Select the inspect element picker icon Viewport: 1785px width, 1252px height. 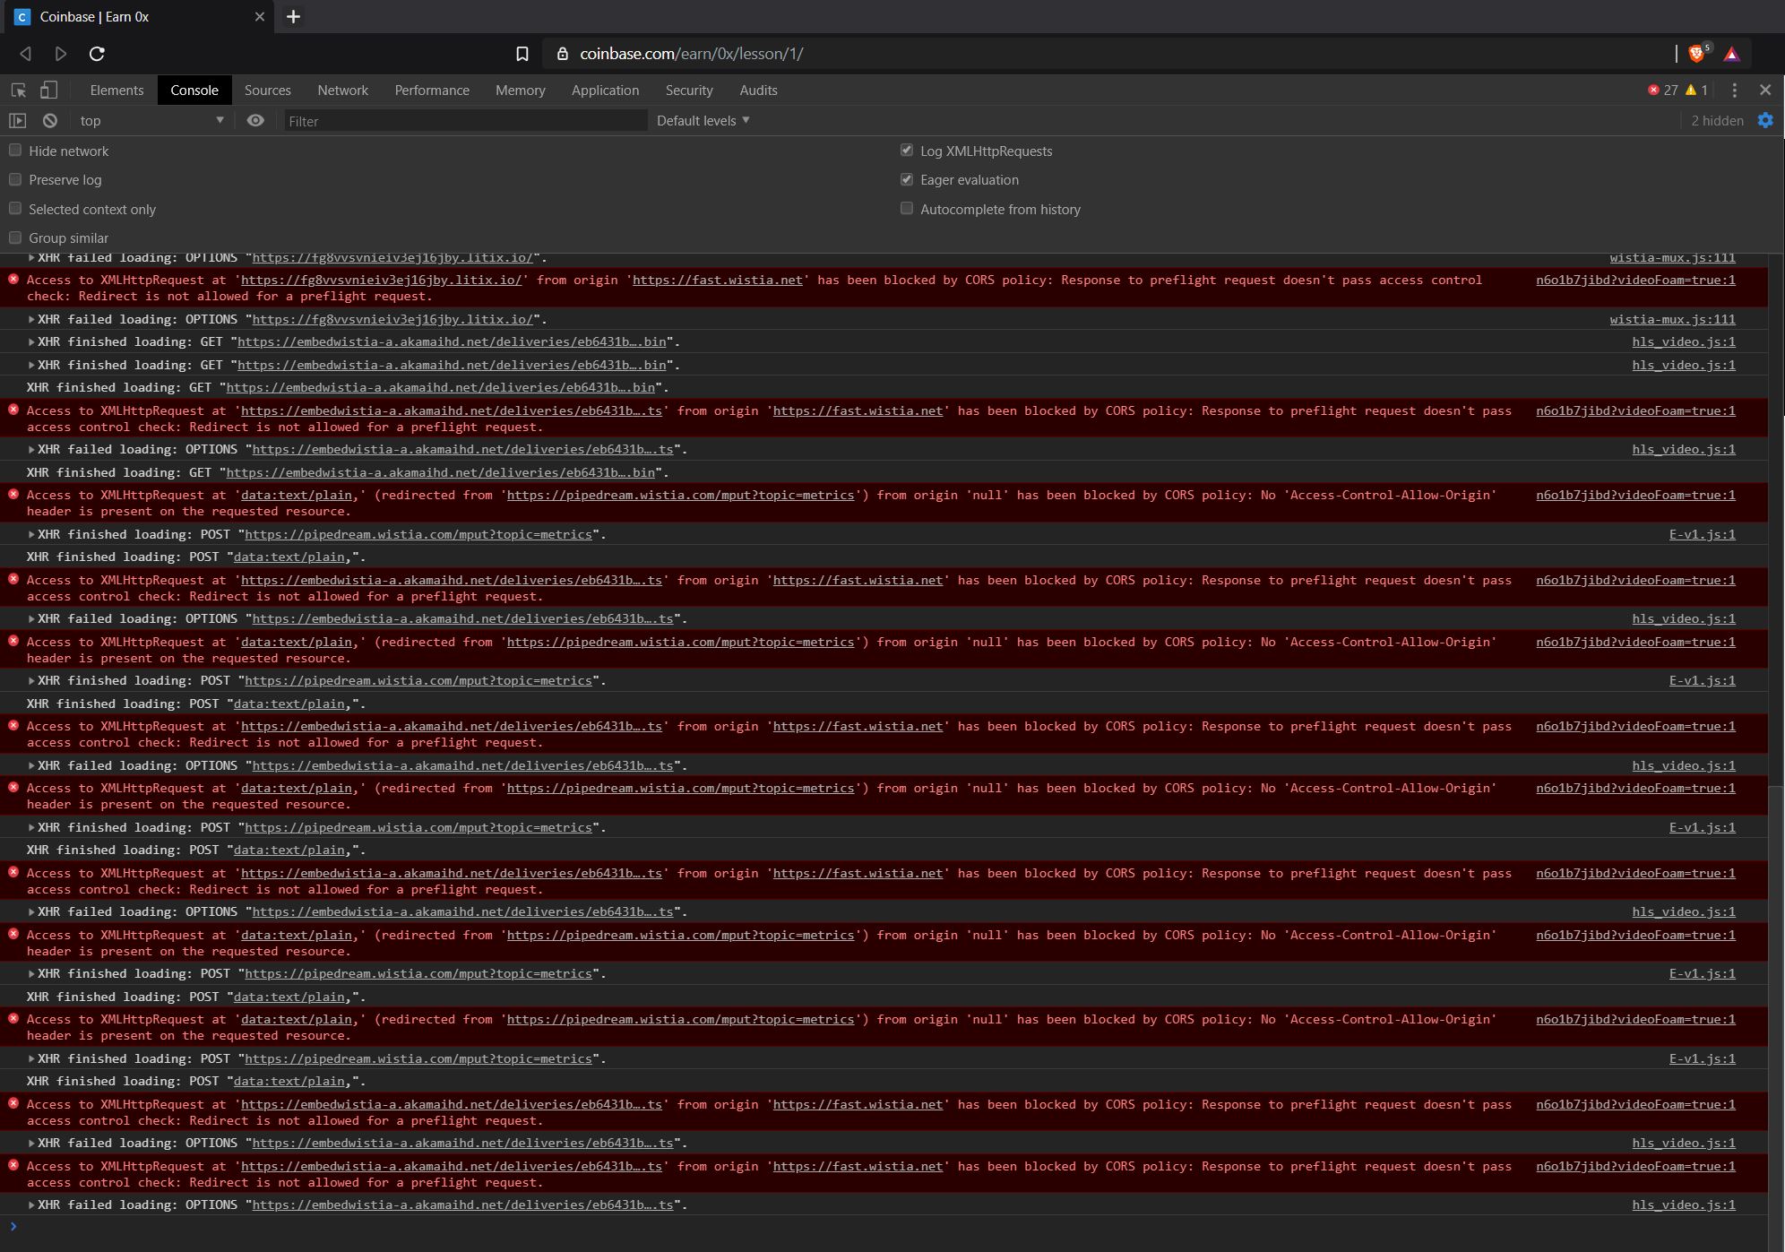18,91
